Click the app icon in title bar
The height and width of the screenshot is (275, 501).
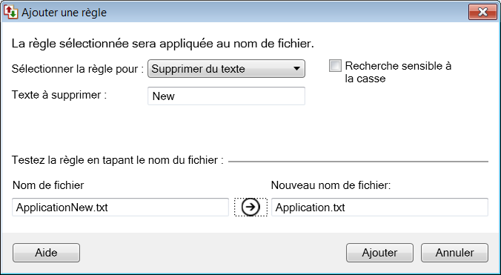(11, 12)
